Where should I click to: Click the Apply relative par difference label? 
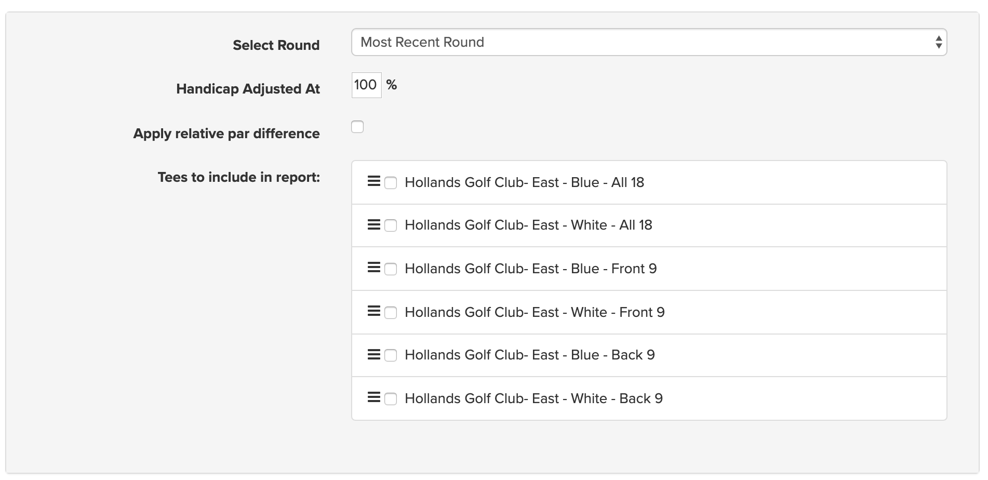click(226, 134)
